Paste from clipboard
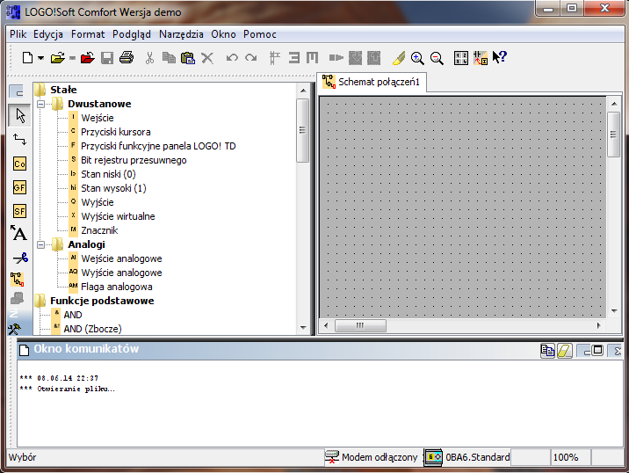This screenshot has height=473, width=629. click(188, 58)
